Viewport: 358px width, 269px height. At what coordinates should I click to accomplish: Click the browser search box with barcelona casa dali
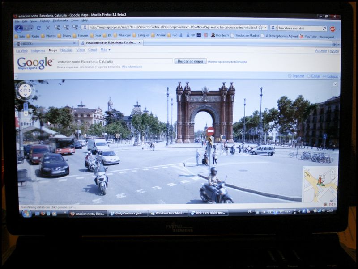pyautogui.click(x=299, y=29)
